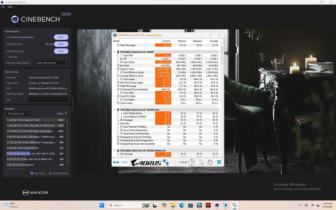Select the Ring/LLC Clock sensor row

[x=166, y=69]
